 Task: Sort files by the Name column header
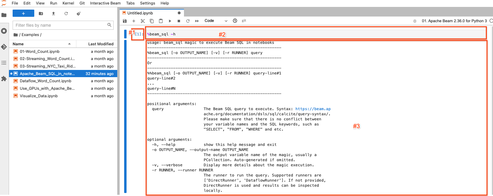(x=18, y=44)
